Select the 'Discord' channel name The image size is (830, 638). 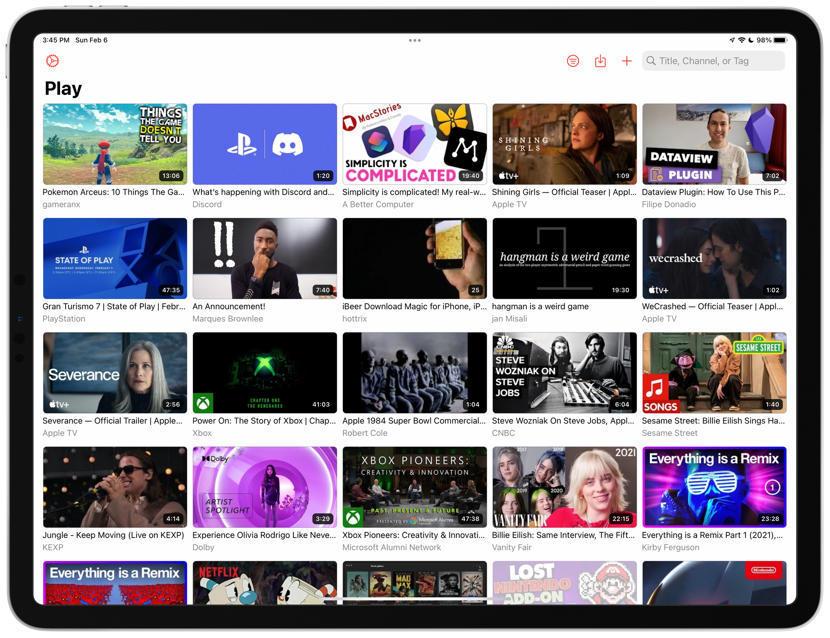207,204
